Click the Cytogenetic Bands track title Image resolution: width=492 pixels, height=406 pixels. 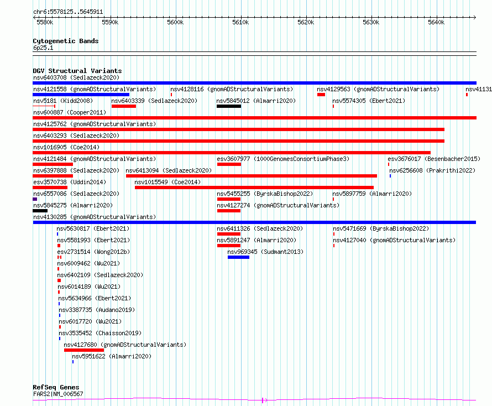66,41
